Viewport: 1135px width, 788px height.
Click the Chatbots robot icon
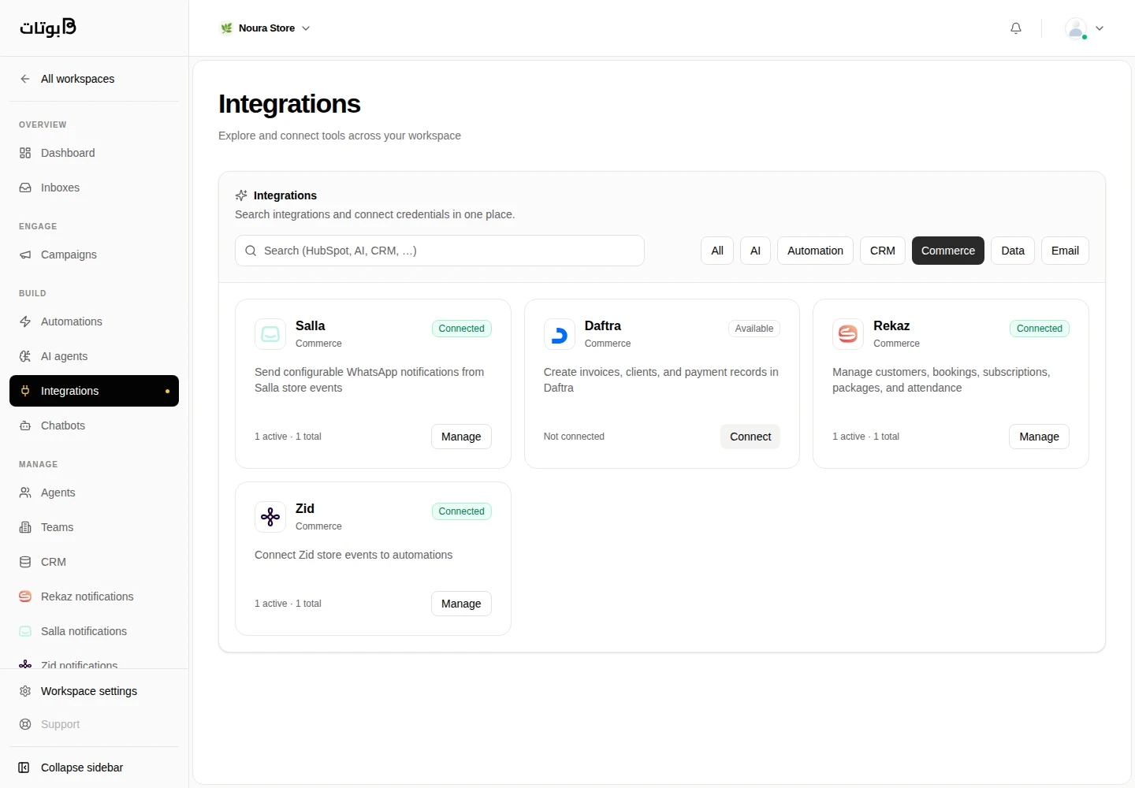coord(25,426)
